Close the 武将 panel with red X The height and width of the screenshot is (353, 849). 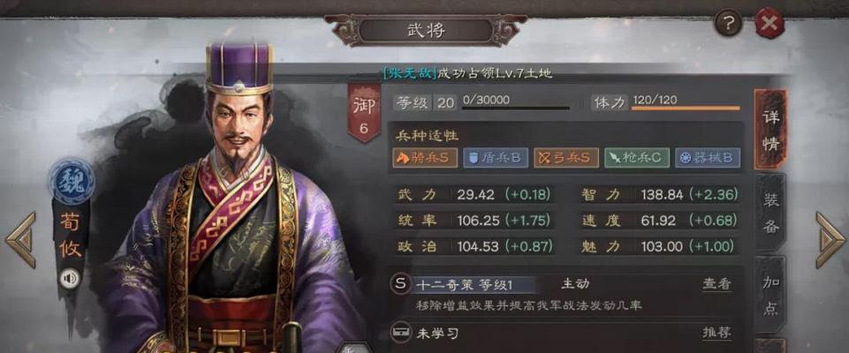pos(769,23)
